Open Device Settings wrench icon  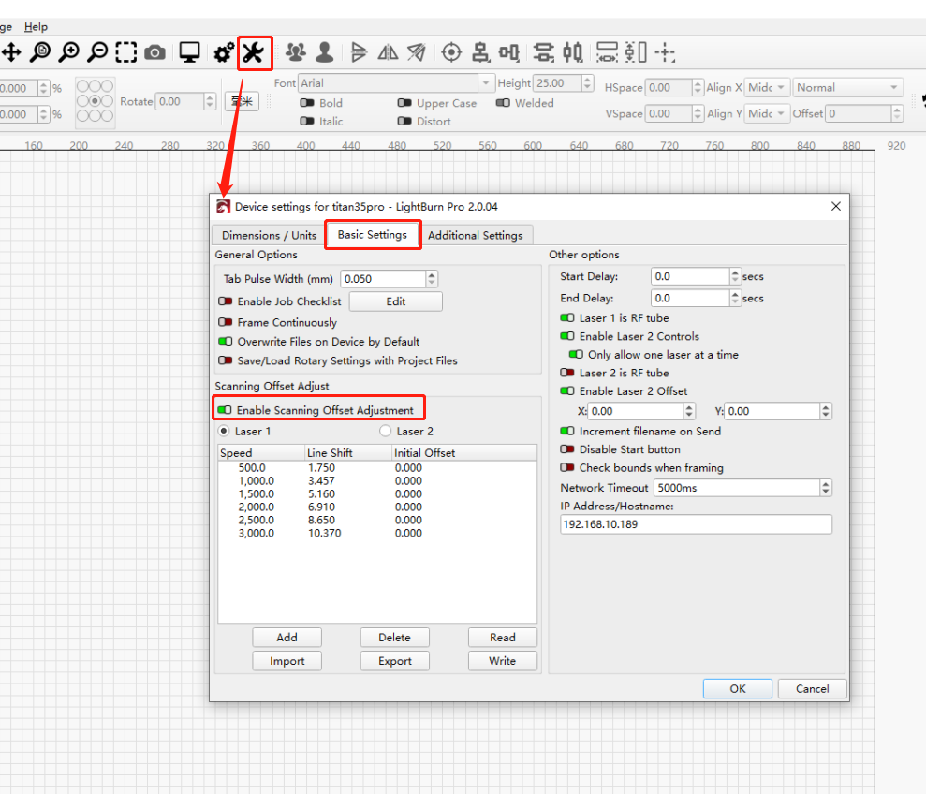(x=254, y=53)
